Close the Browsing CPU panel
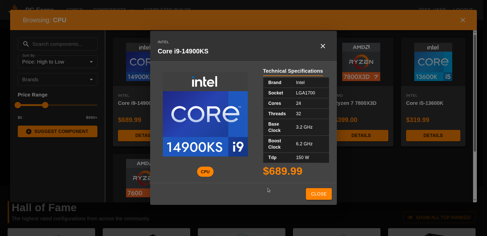Screen dimensions: 487x236 463,20
